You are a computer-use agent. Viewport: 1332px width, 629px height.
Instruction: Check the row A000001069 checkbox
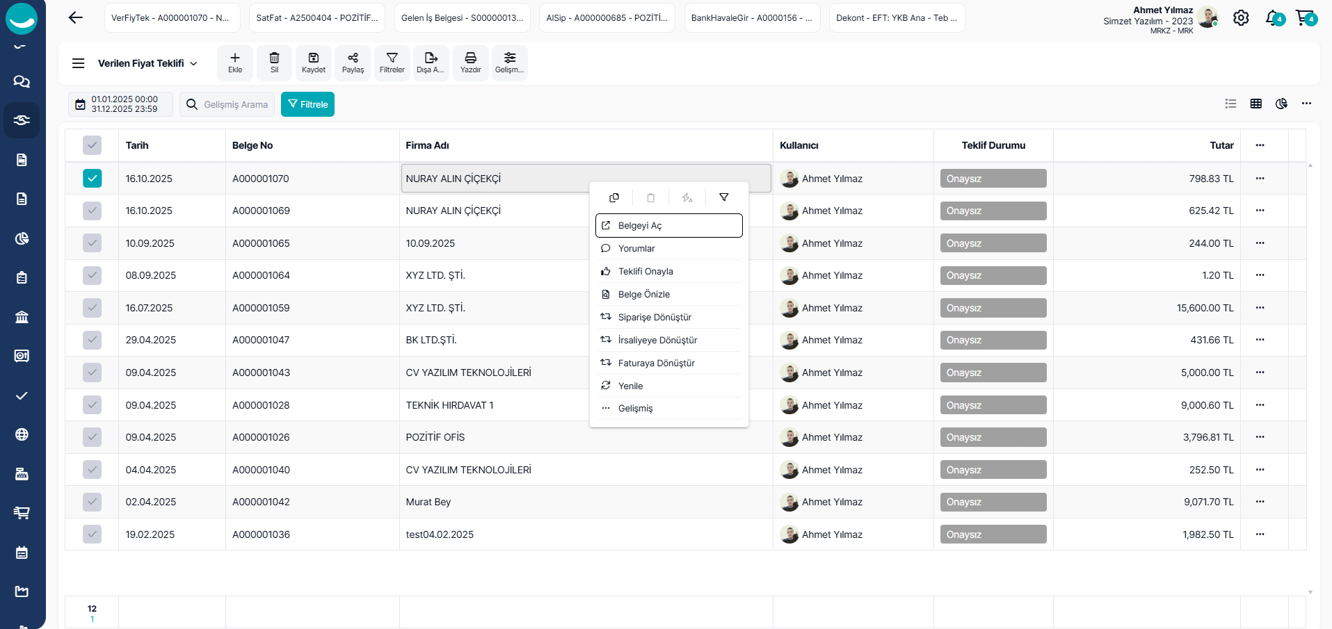[92, 211]
